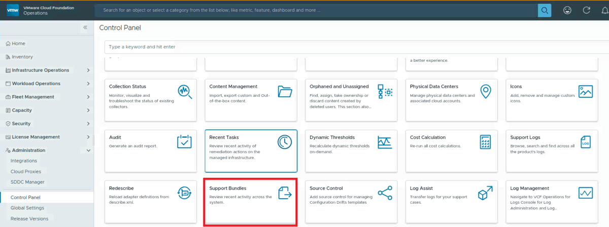Click the Support Logs card title
609x227 pixels.
click(x=525, y=137)
